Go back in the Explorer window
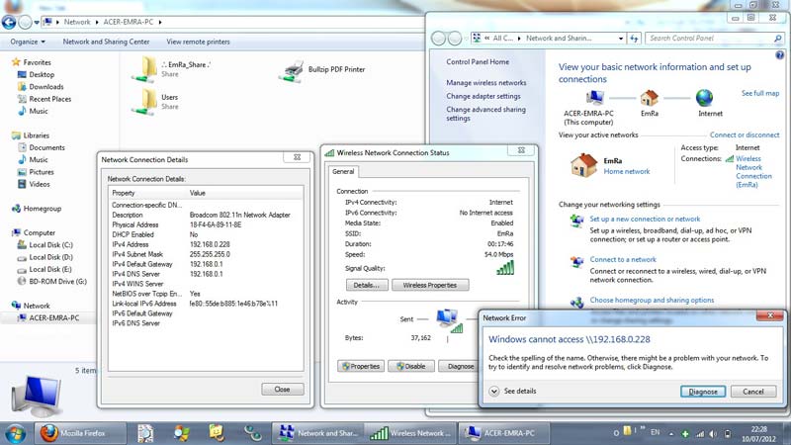The image size is (791, 445). tap(9, 22)
